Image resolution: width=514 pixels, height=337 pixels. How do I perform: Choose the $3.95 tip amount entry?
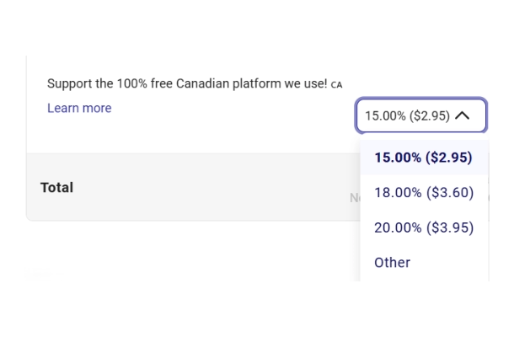[424, 227]
